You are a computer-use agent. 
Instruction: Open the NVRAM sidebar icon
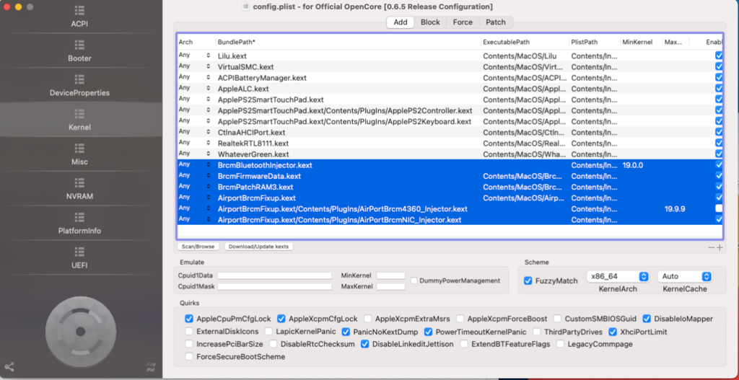tap(79, 184)
